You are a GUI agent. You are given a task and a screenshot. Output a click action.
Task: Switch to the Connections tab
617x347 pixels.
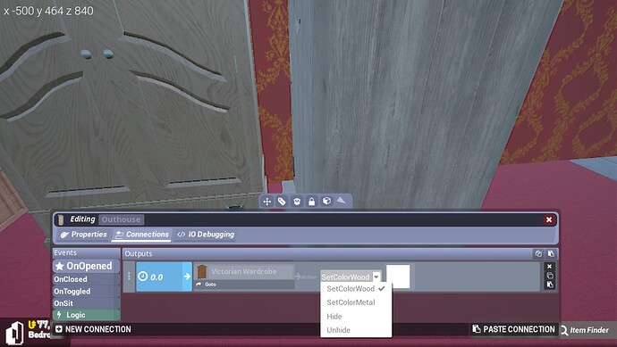click(x=142, y=235)
